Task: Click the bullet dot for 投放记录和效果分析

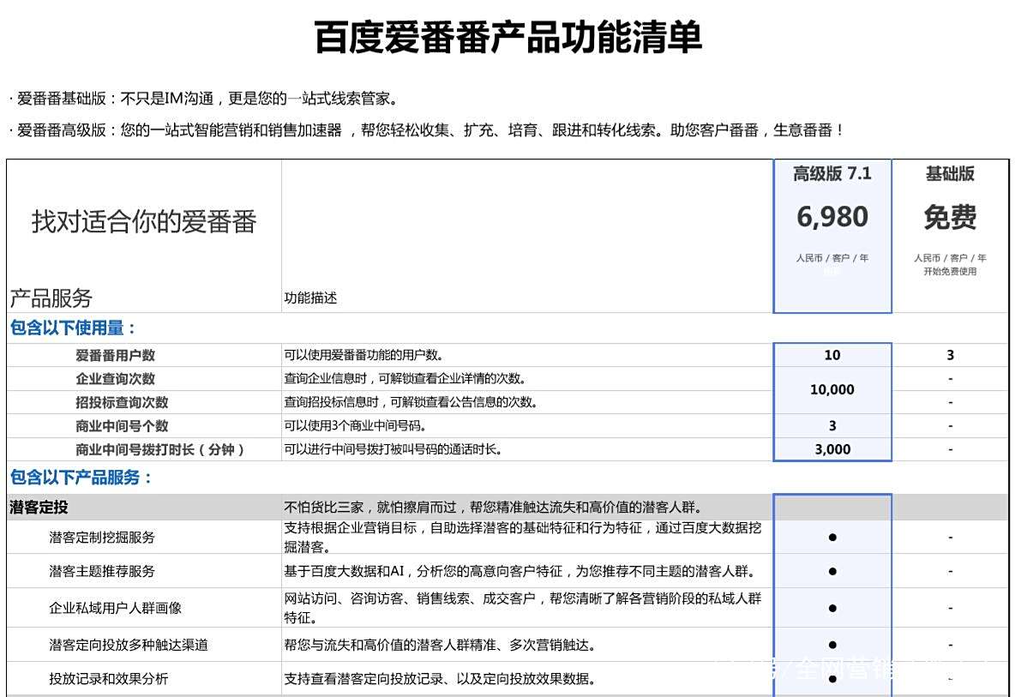Action: 832,677
